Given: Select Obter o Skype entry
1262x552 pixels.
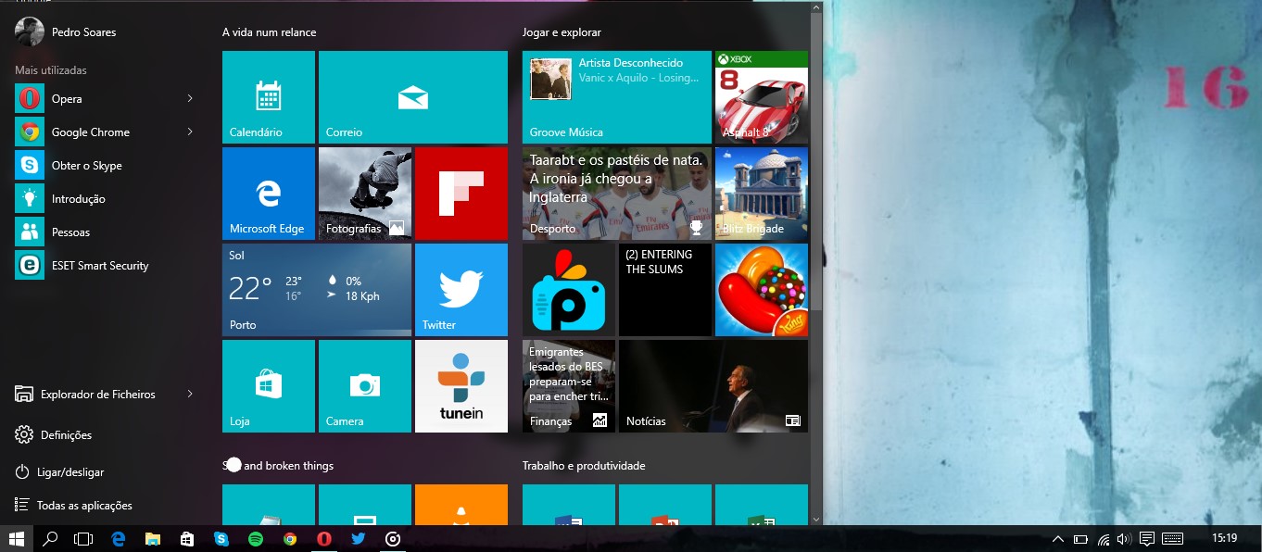Looking at the screenshot, I should click(x=106, y=166).
